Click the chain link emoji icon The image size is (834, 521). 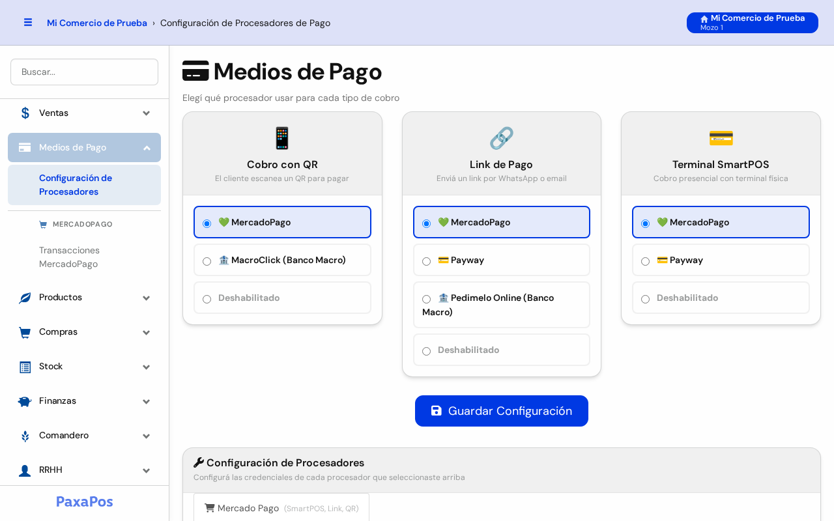coord(502,138)
